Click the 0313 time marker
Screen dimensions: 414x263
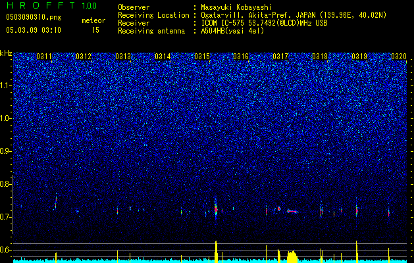[123, 57]
